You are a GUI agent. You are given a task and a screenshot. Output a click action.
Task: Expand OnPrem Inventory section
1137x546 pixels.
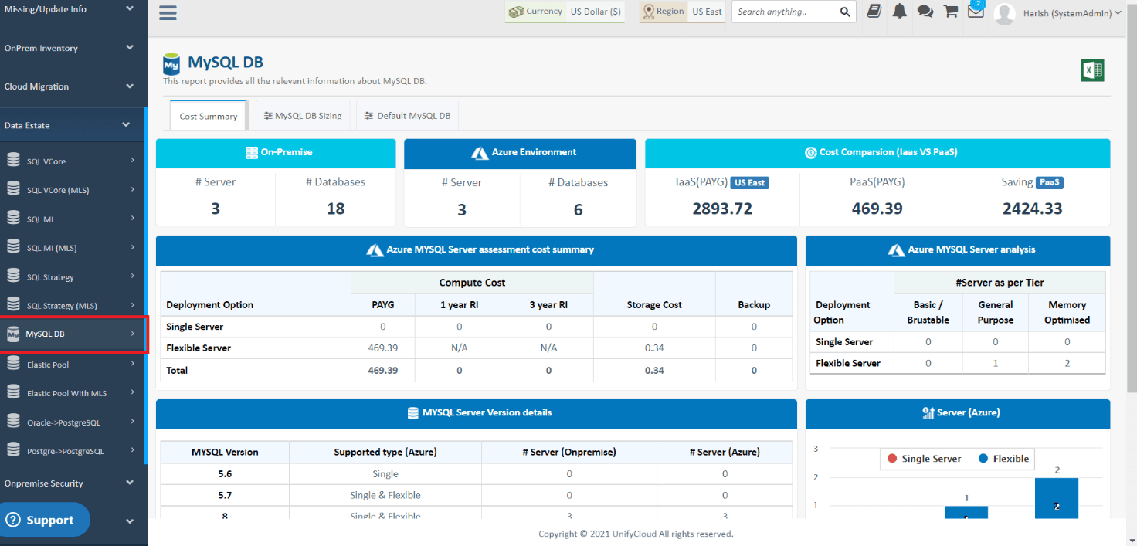73,48
